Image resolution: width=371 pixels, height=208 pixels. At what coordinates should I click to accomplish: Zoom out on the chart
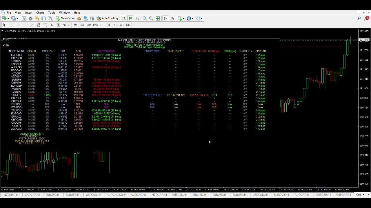click(151, 18)
